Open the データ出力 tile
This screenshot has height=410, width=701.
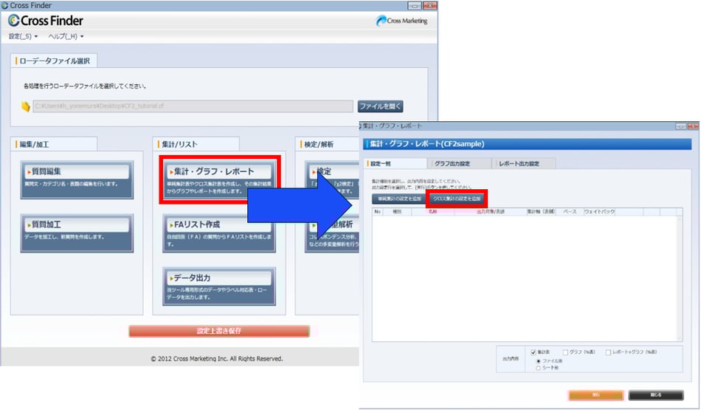[218, 285]
